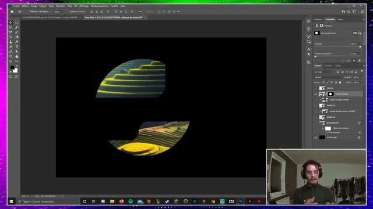Open the Fond fill dropdown arrow
This screenshot has height=209, width=373.
pos(361,82)
